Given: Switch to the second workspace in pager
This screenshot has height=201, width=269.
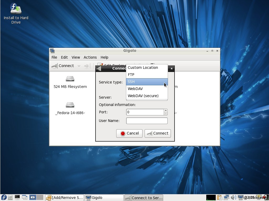Looking at the screenshot, I should [x=40, y=197].
